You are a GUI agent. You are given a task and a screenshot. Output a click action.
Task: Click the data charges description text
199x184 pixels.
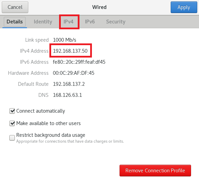click(x=70, y=141)
